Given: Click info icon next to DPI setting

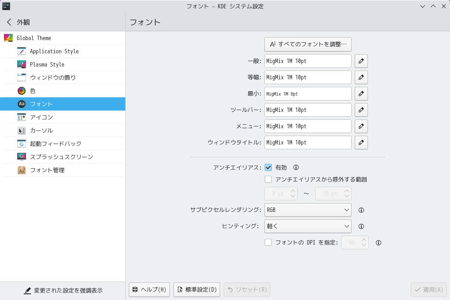Looking at the screenshot, I should pyautogui.click(x=379, y=243).
